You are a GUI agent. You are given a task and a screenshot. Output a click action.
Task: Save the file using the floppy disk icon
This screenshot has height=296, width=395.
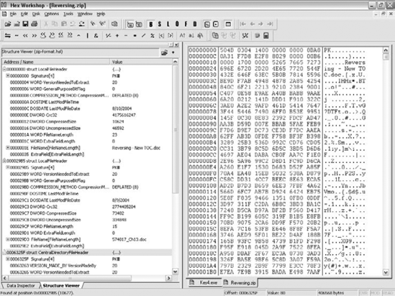(25, 24)
